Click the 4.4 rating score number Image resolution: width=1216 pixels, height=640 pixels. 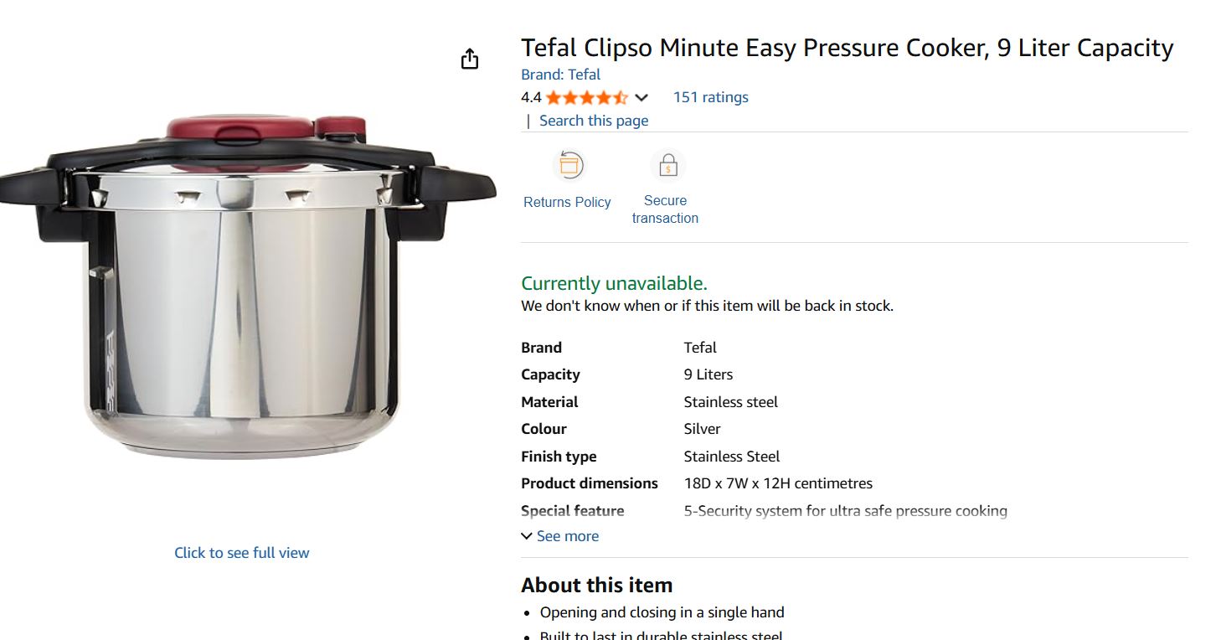tap(529, 97)
